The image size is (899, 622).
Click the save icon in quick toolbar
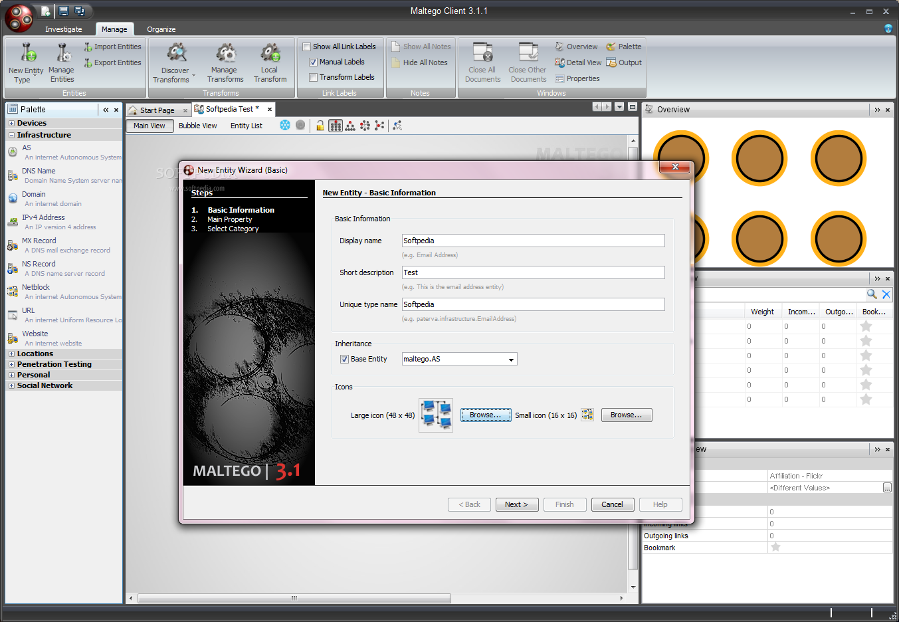(64, 11)
